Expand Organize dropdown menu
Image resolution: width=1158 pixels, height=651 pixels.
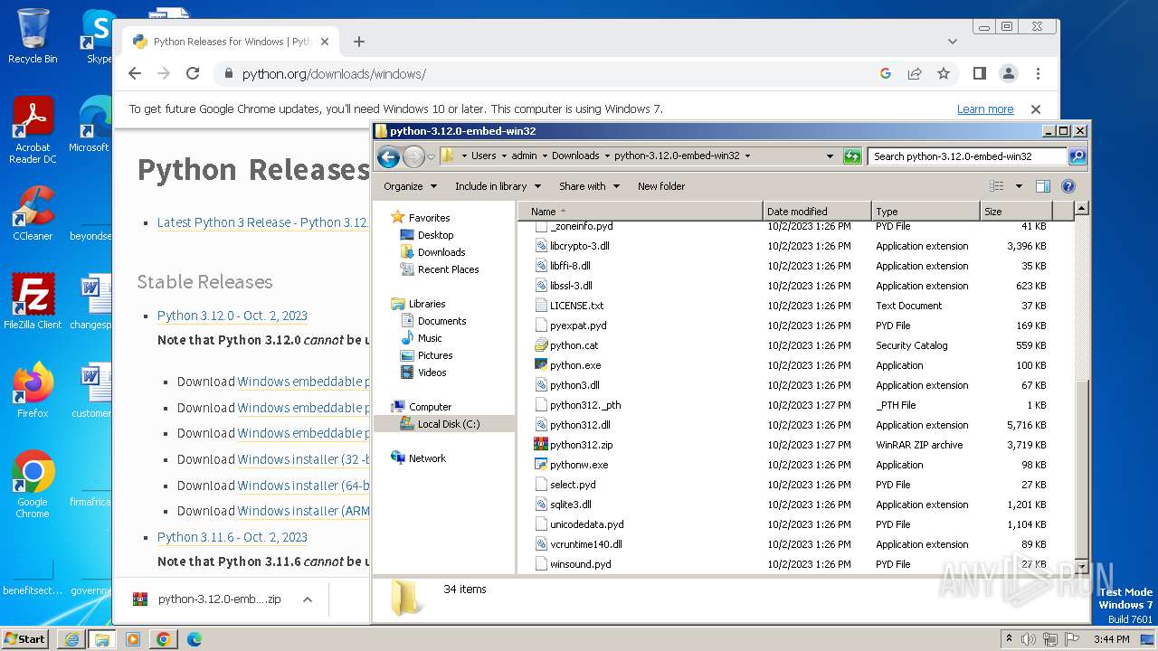point(410,186)
